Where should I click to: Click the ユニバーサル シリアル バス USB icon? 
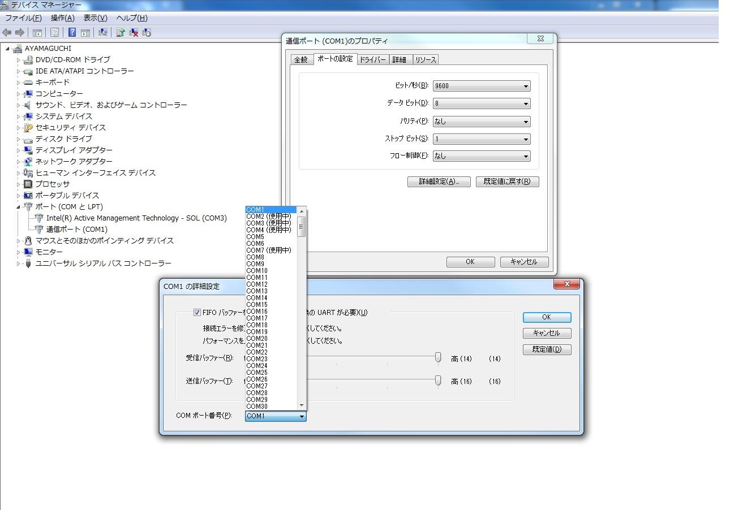coord(28,263)
